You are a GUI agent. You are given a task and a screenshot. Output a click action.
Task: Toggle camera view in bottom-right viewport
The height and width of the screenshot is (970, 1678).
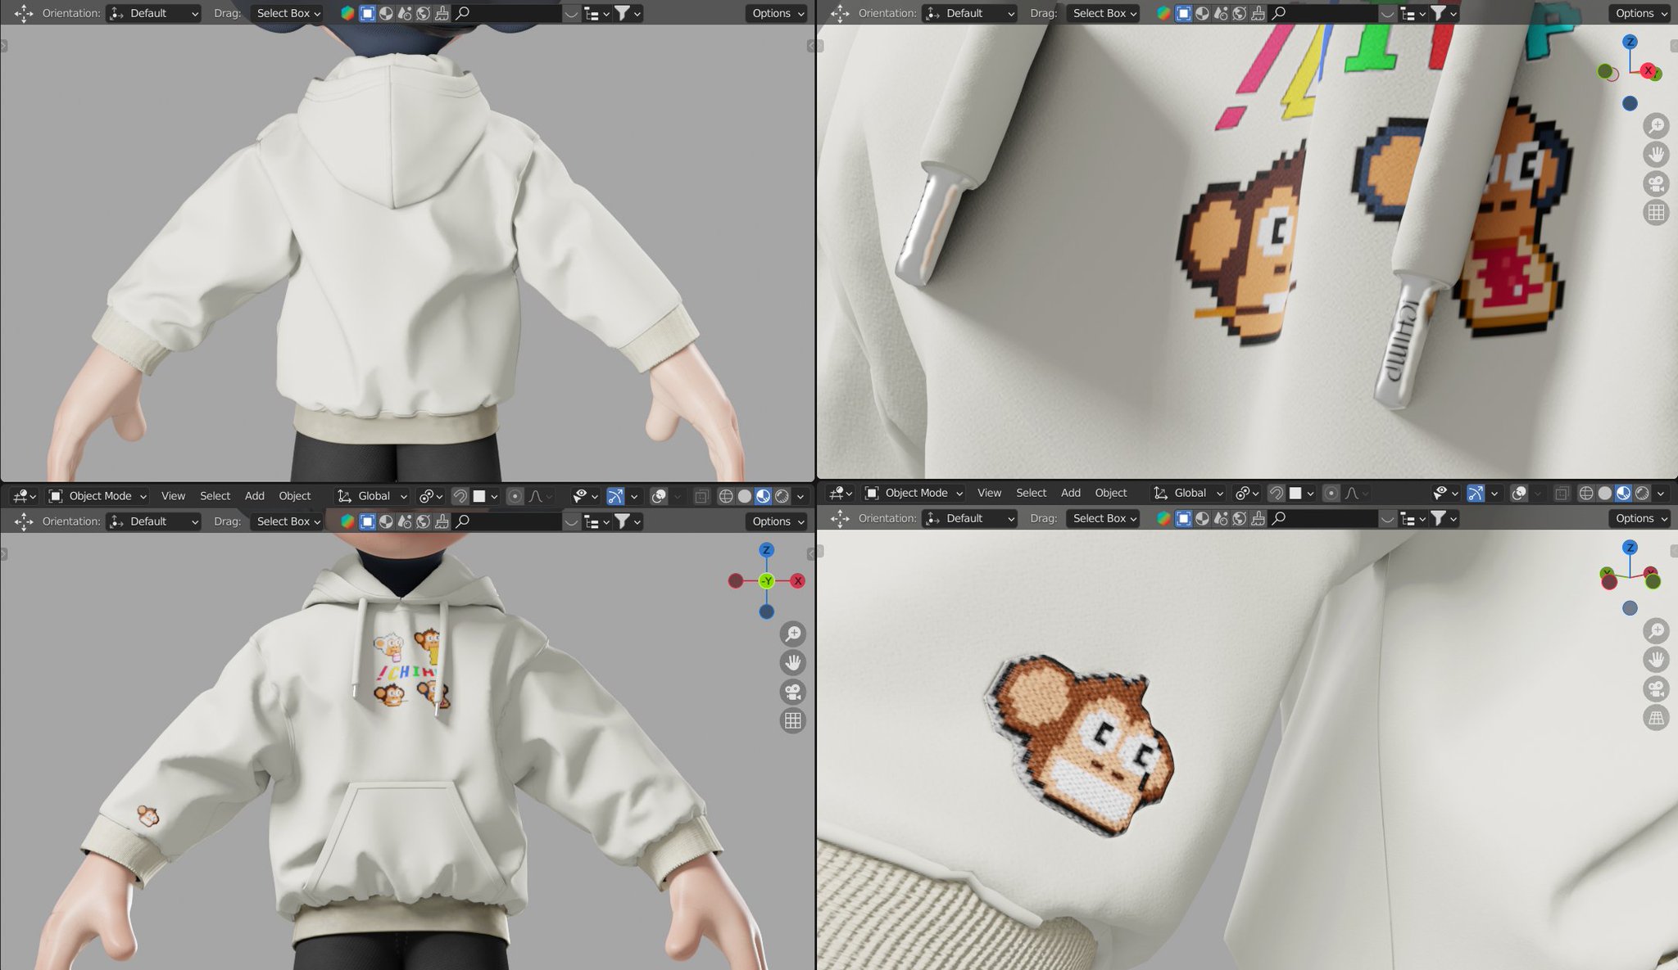tap(1656, 688)
